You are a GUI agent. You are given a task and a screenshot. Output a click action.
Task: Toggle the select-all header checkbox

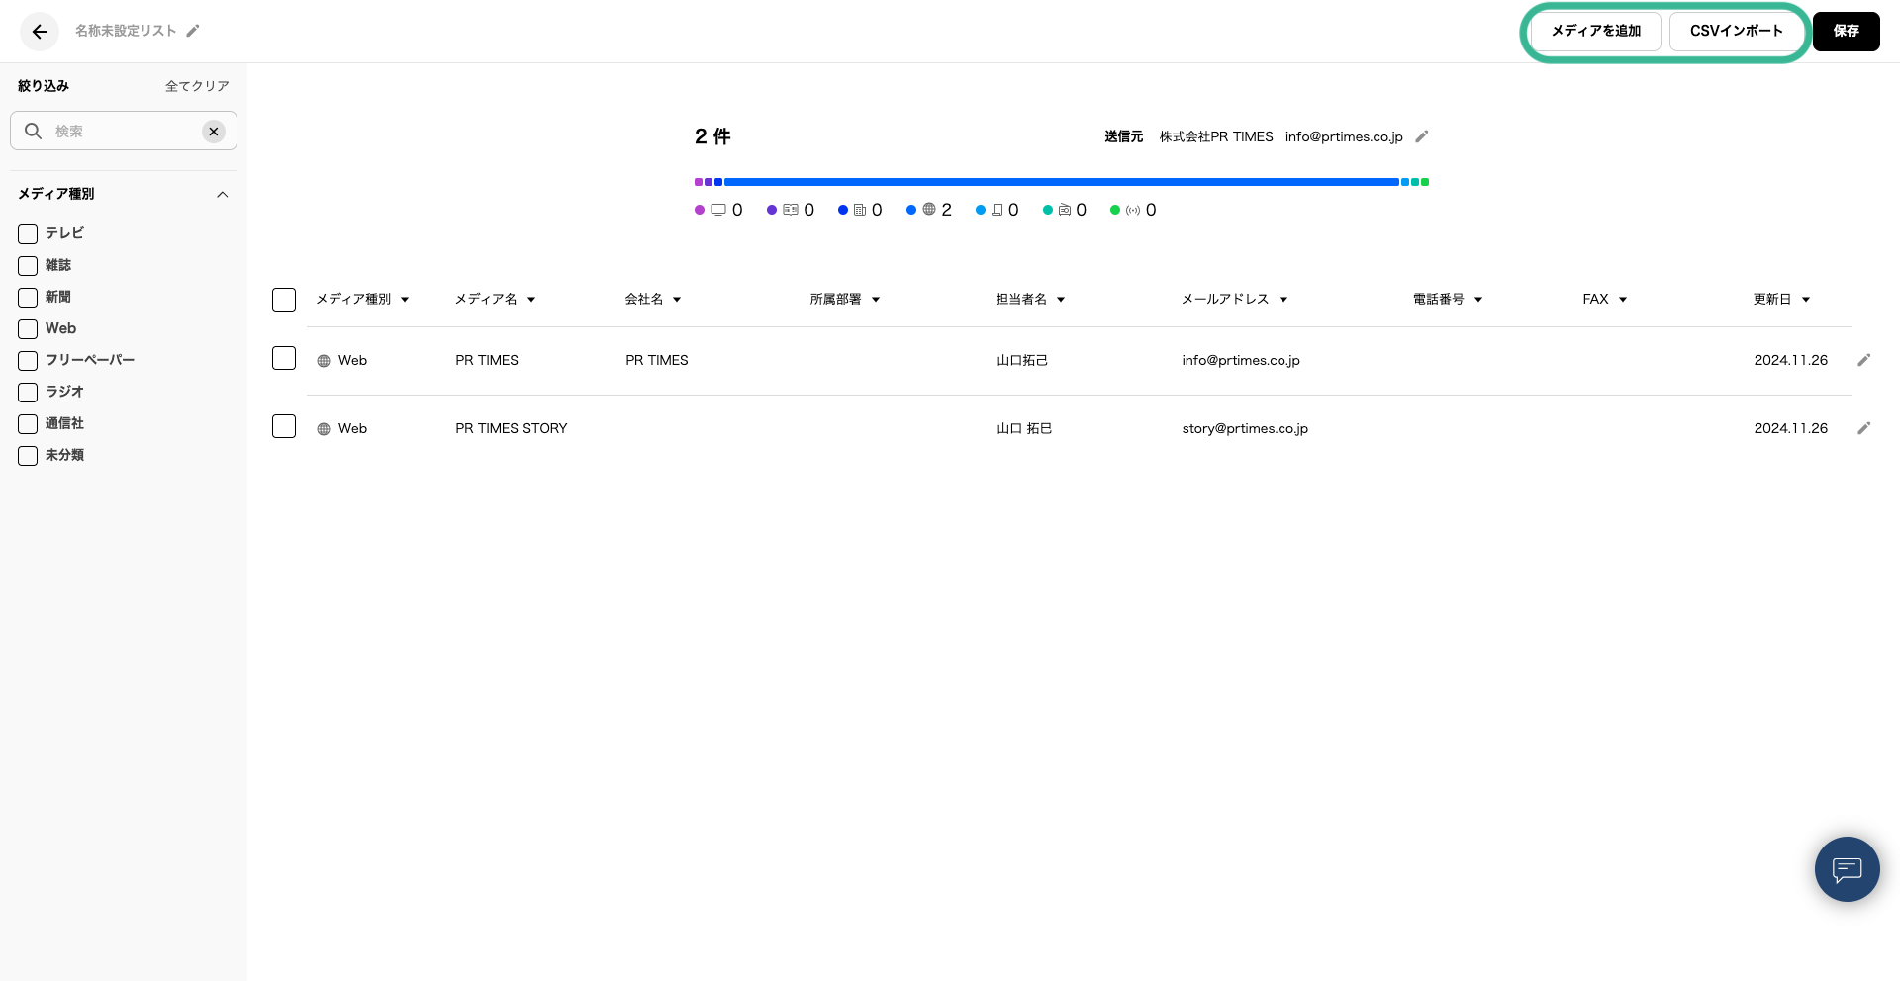[284, 300]
